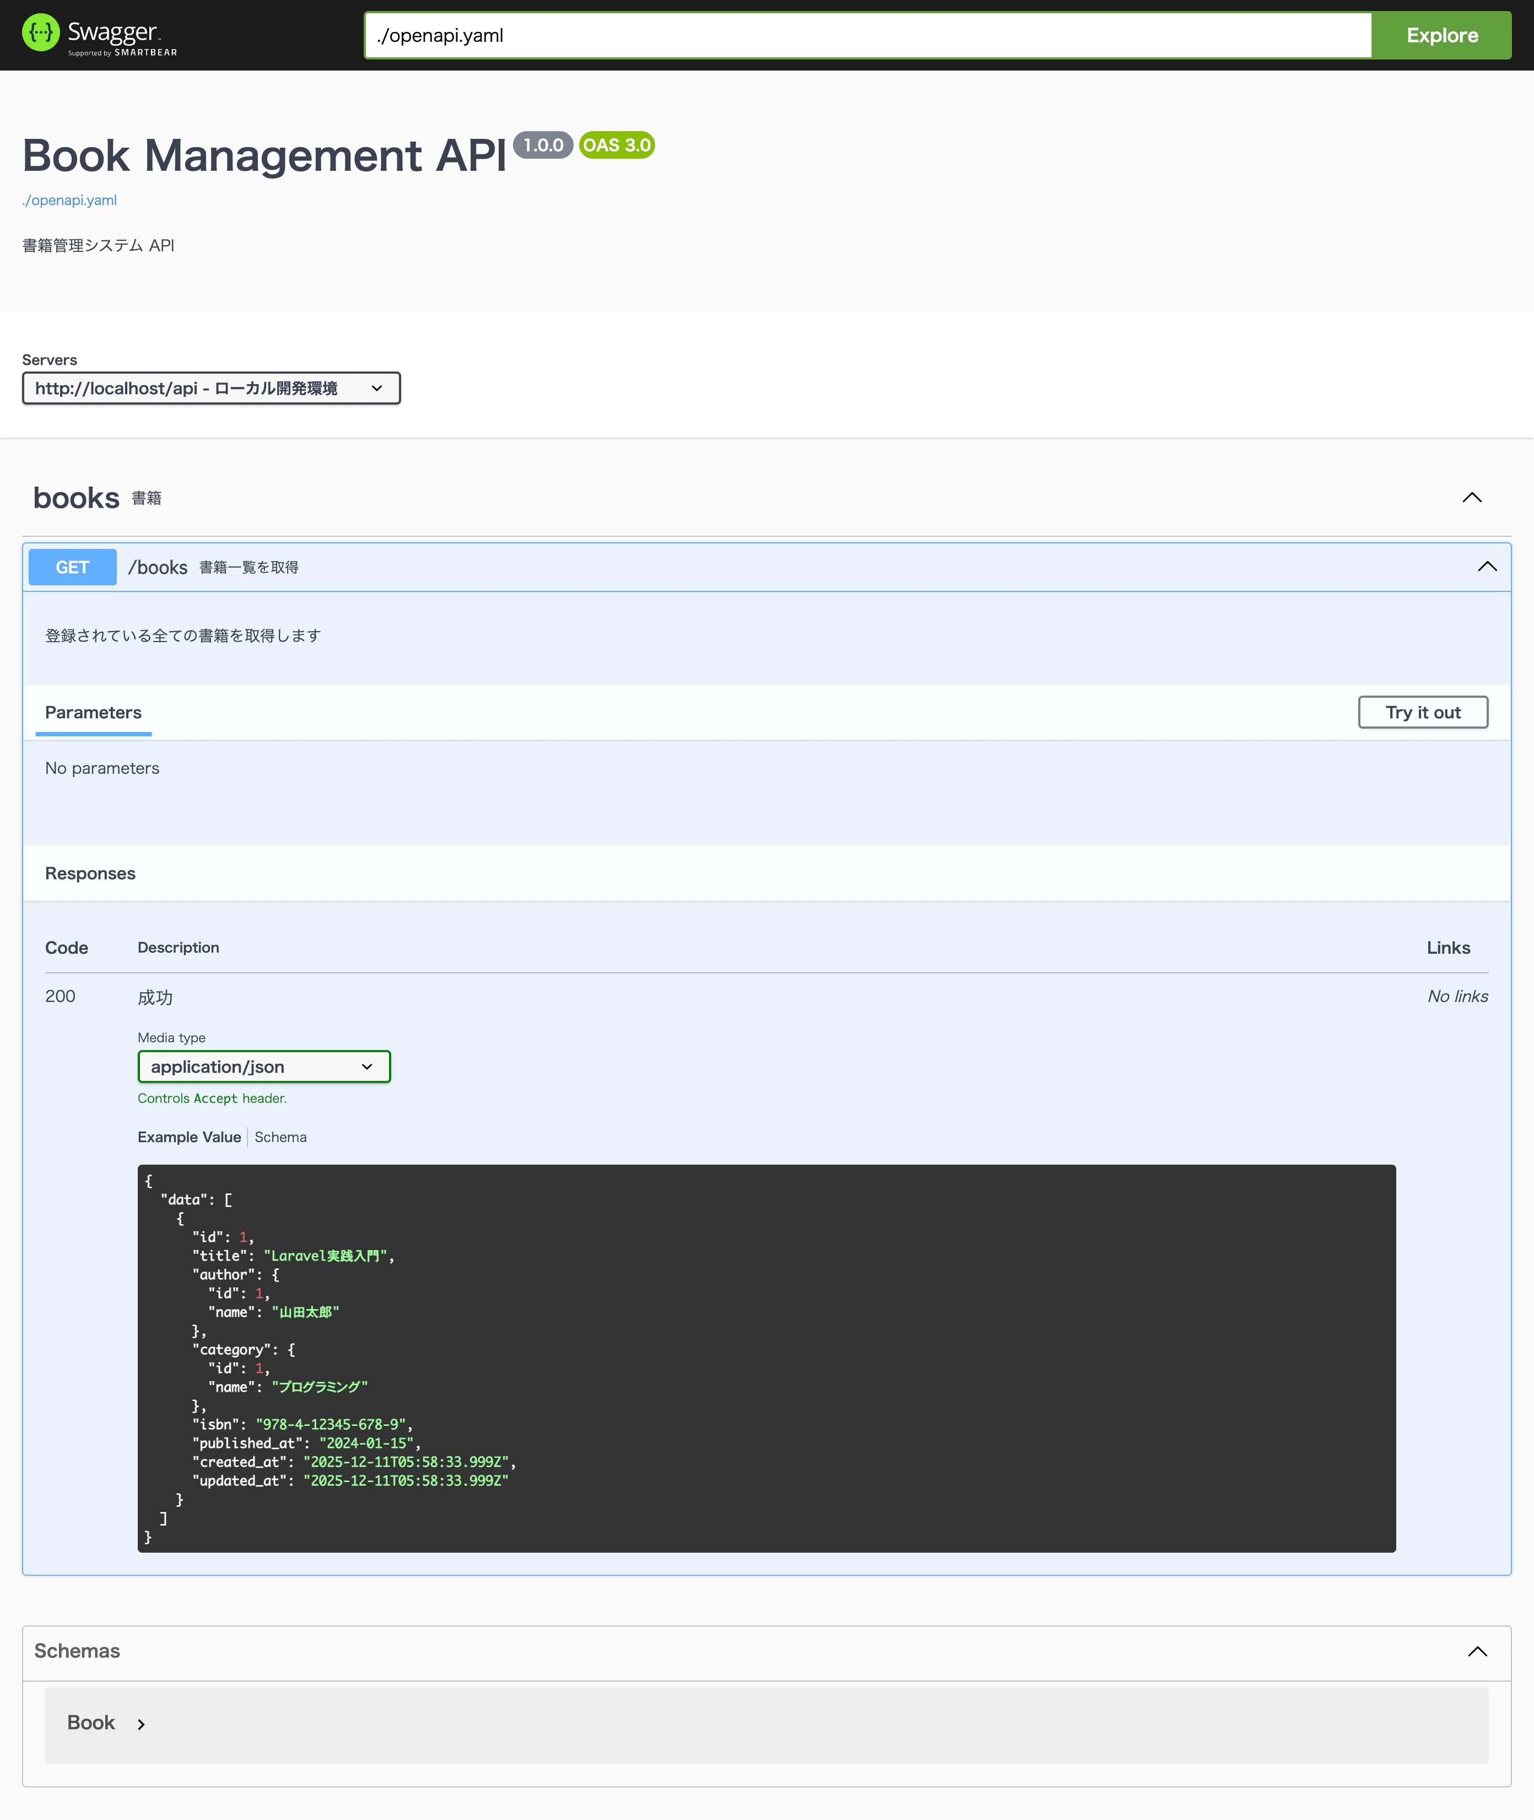1534x1820 pixels.
Task: Click the Explore button
Action: tap(1441, 36)
